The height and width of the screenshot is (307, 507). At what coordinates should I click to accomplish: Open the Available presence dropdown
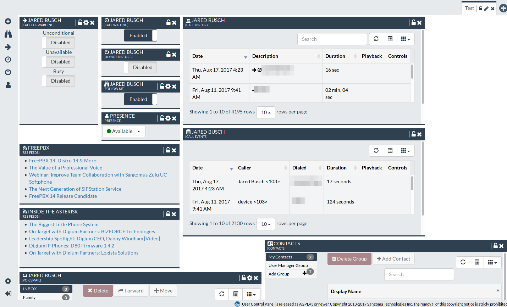click(x=123, y=131)
